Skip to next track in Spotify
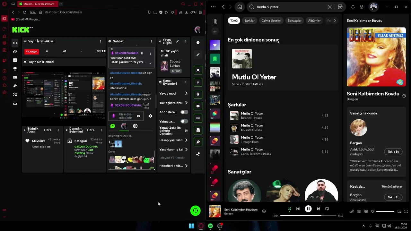 318,209
